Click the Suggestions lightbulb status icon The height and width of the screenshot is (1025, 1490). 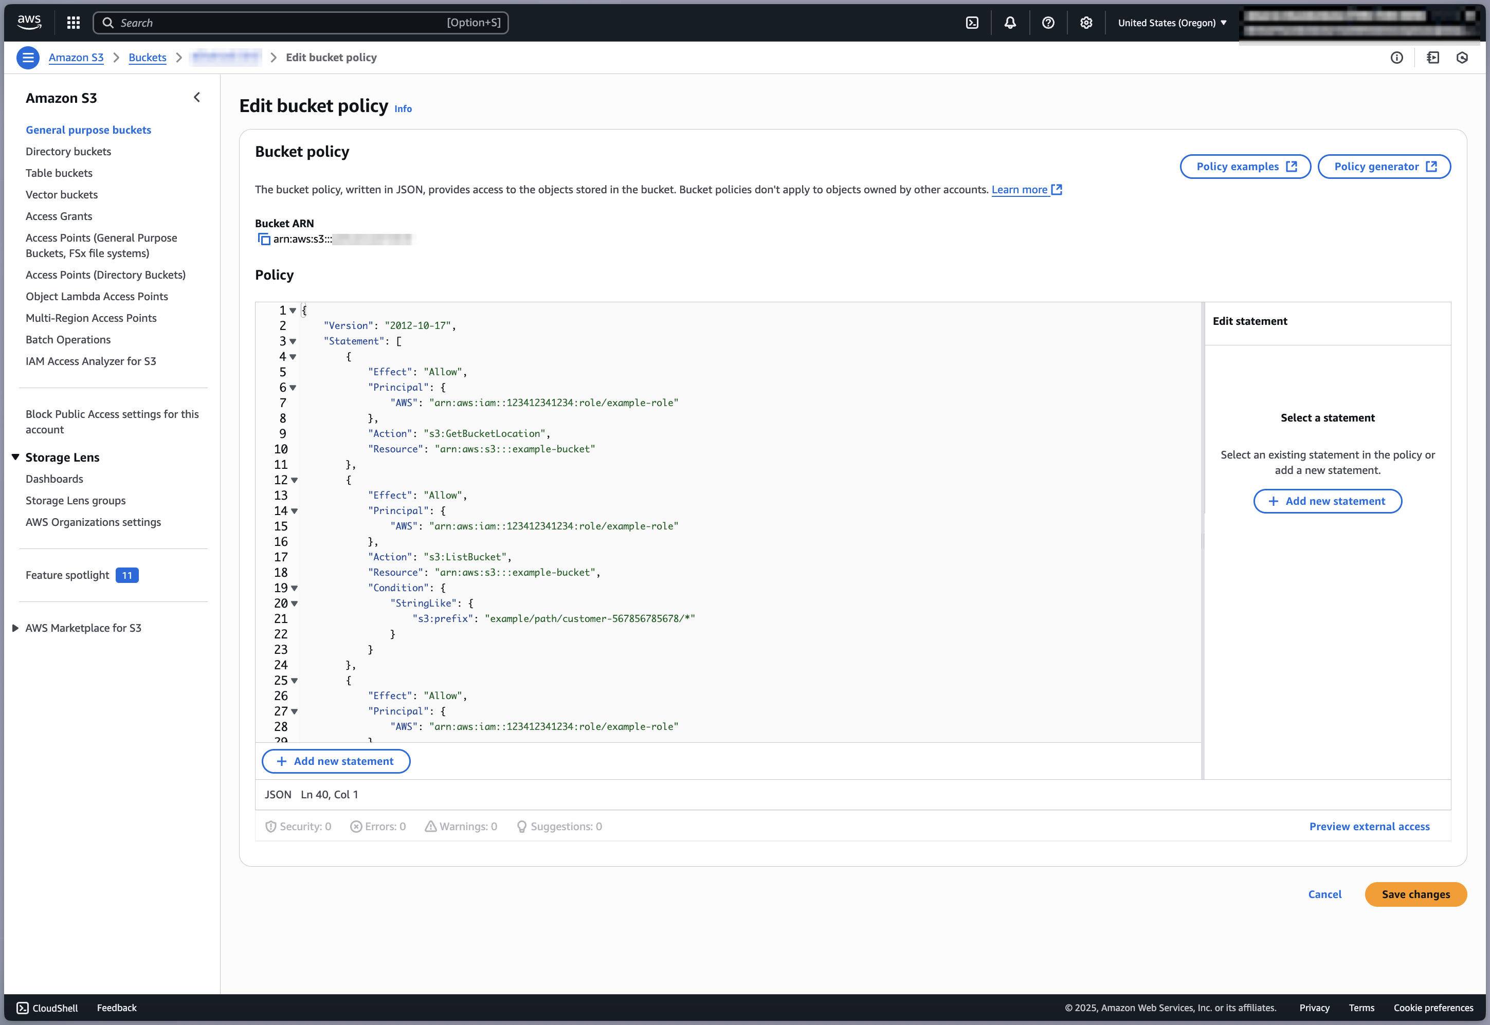[x=521, y=827]
